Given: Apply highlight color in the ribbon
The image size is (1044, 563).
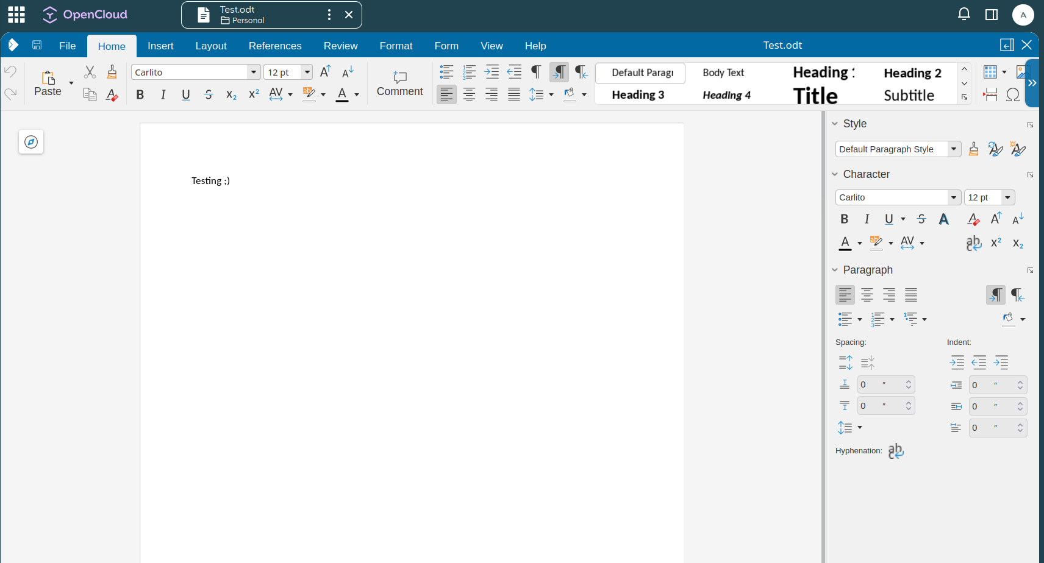Looking at the screenshot, I should (x=309, y=94).
